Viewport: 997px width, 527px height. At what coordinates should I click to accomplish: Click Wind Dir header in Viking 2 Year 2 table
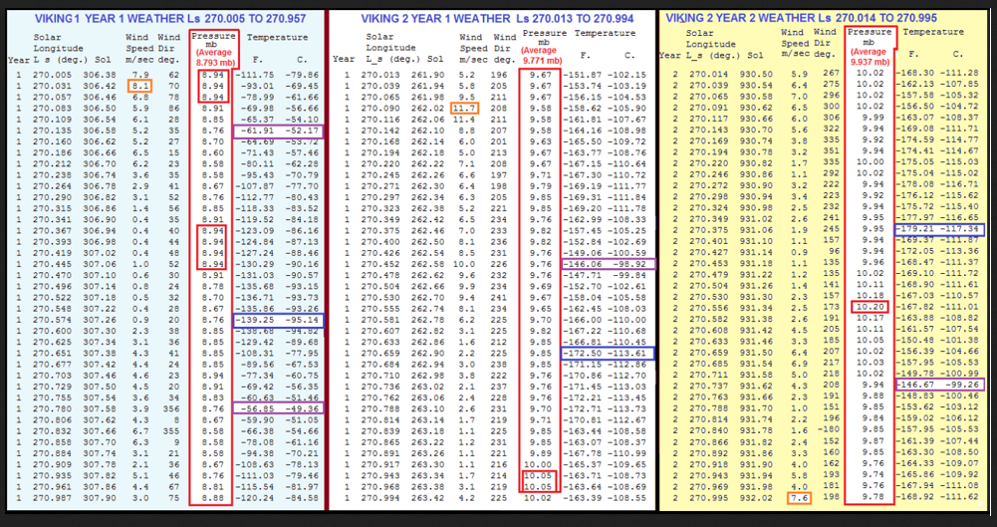point(825,43)
